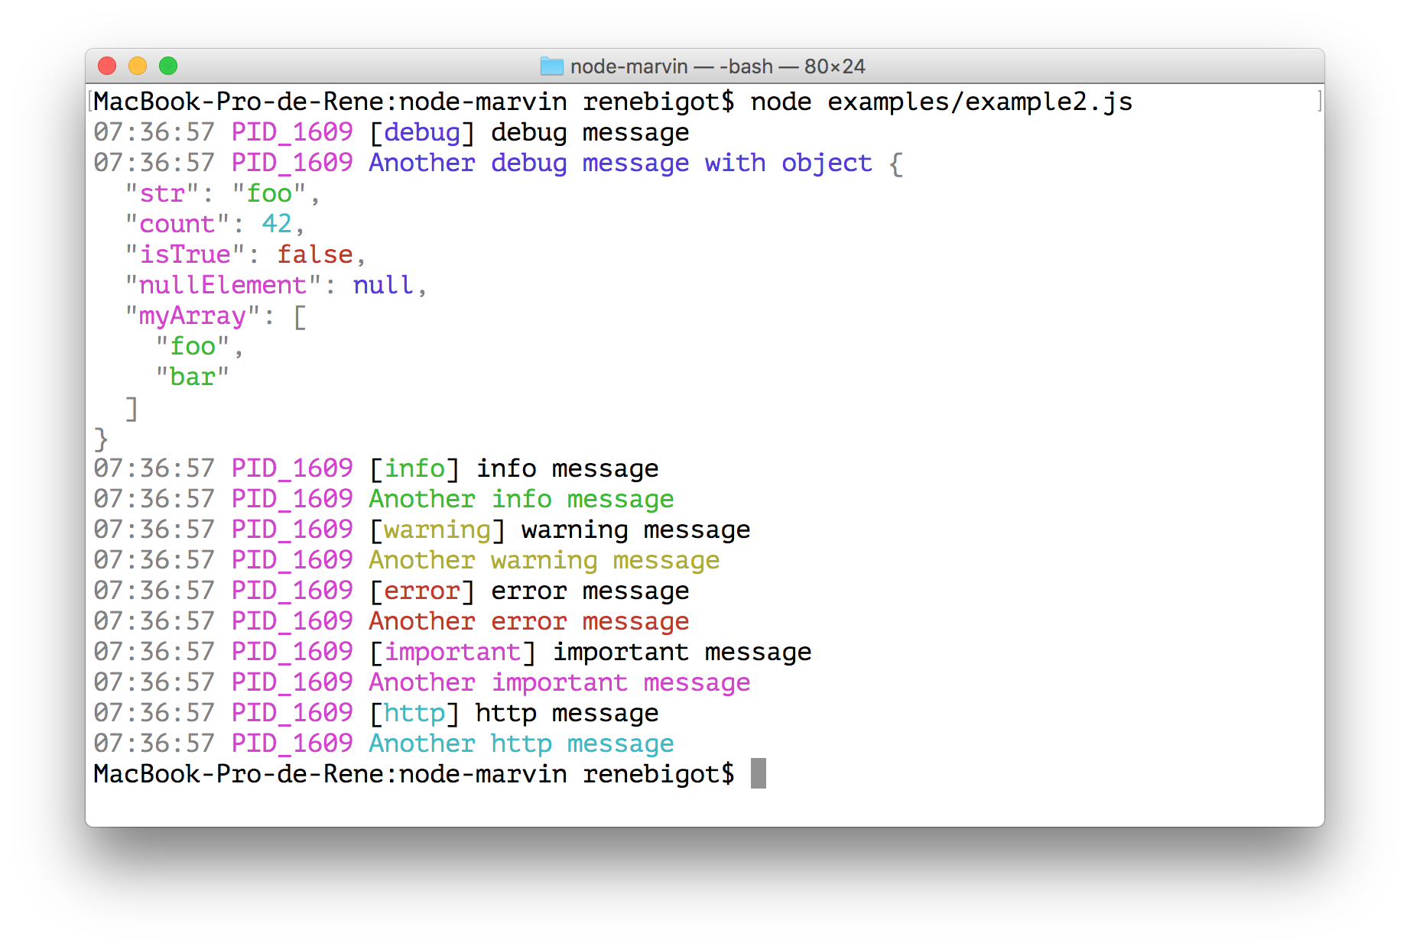Click the count value 42
This screenshot has height=949, width=1410.
[277, 224]
